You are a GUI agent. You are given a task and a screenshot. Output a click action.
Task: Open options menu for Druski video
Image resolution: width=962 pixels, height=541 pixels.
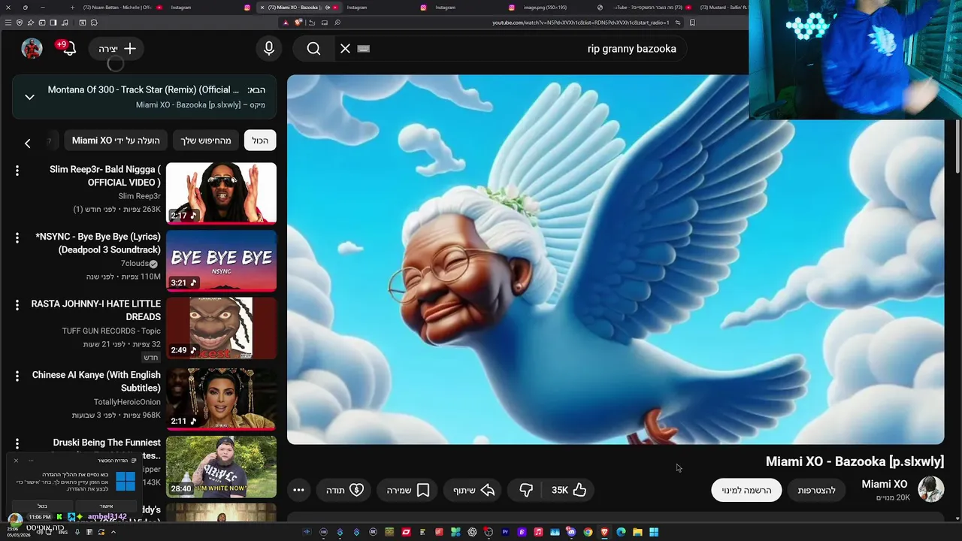pyautogui.click(x=17, y=444)
